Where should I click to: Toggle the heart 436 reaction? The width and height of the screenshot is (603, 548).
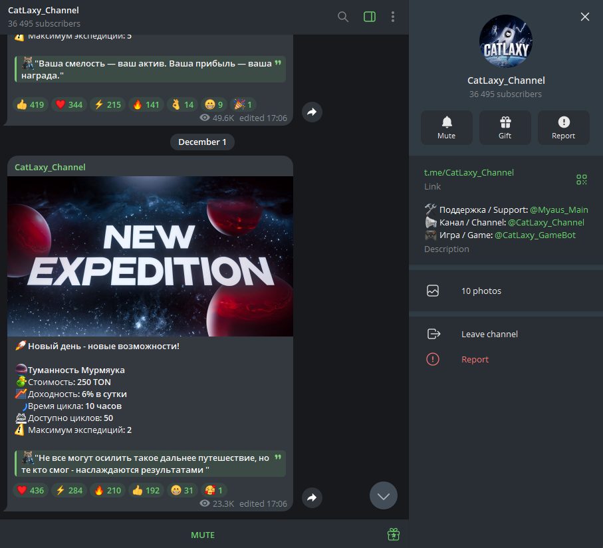(30, 490)
